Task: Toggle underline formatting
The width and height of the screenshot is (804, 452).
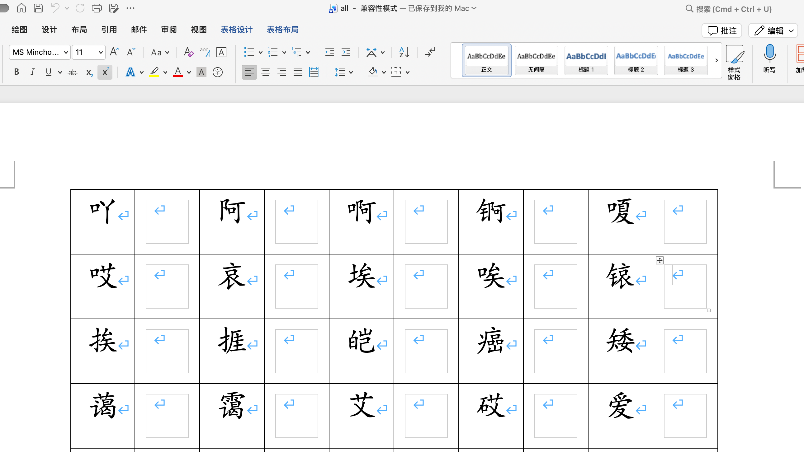Action: tap(48, 72)
